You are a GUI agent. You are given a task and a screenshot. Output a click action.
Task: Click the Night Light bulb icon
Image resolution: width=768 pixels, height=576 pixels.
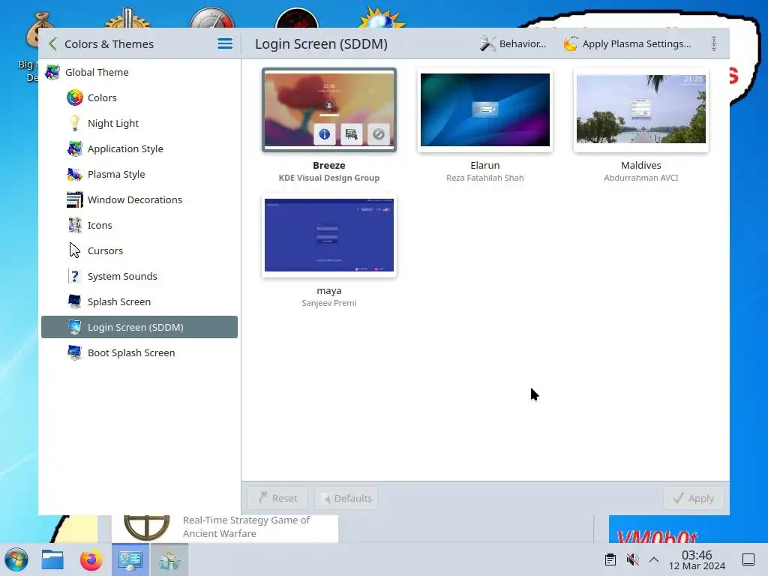coord(74,124)
